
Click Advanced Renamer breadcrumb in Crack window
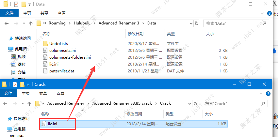tap(66, 103)
